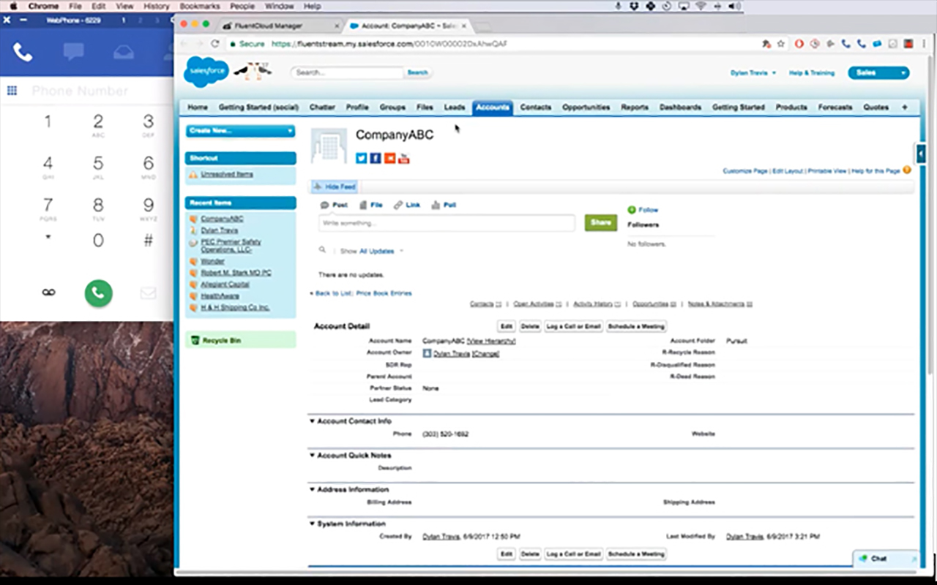Image resolution: width=937 pixels, height=585 pixels.
Task: Open the chat messages icon in WebPhone
Action: (73, 52)
